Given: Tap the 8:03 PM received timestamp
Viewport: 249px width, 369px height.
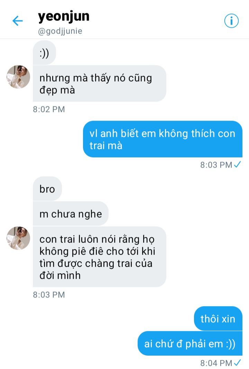Looking at the screenshot, I should point(49,295).
